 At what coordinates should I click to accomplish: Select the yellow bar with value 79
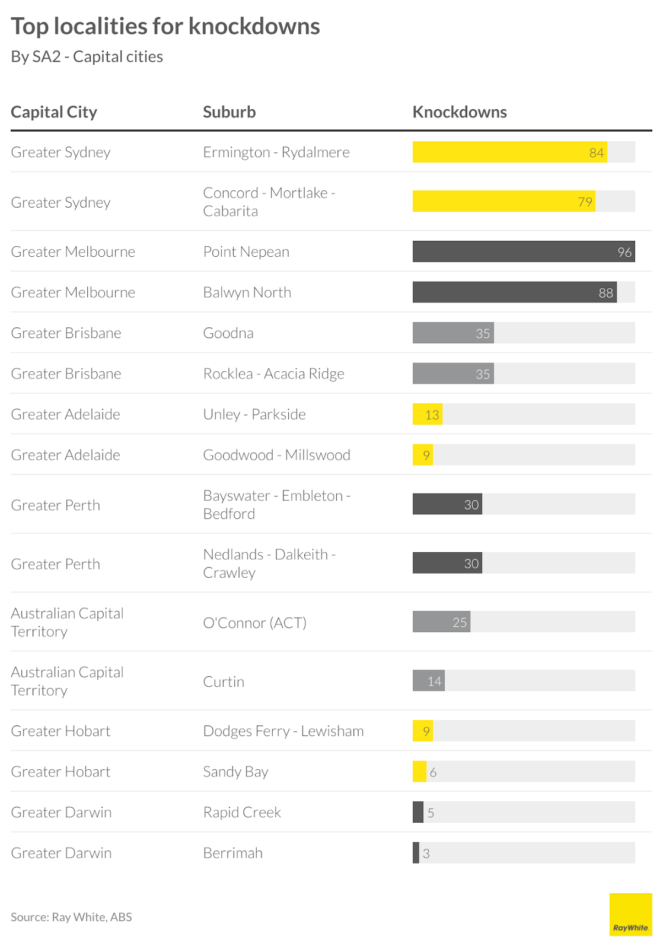point(503,202)
